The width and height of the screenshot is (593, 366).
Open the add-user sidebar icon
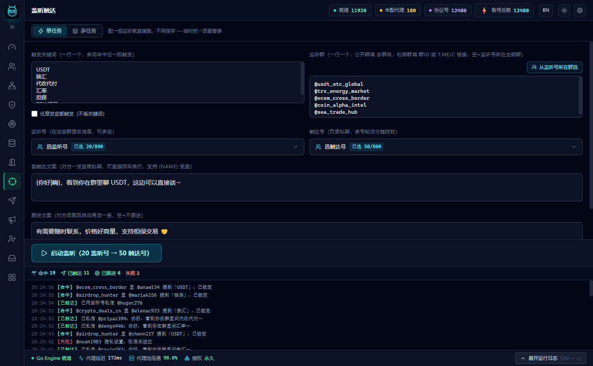[x=12, y=239]
